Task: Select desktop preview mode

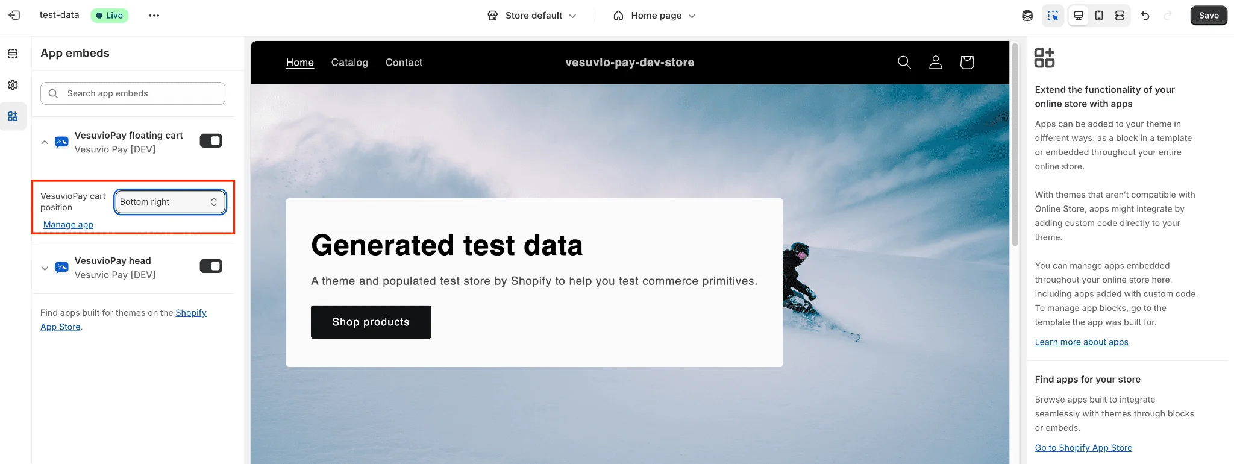Action: coord(1079,16)
